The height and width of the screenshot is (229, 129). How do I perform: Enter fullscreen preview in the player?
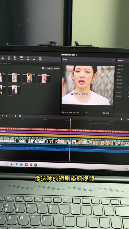[x=111, y=113]
